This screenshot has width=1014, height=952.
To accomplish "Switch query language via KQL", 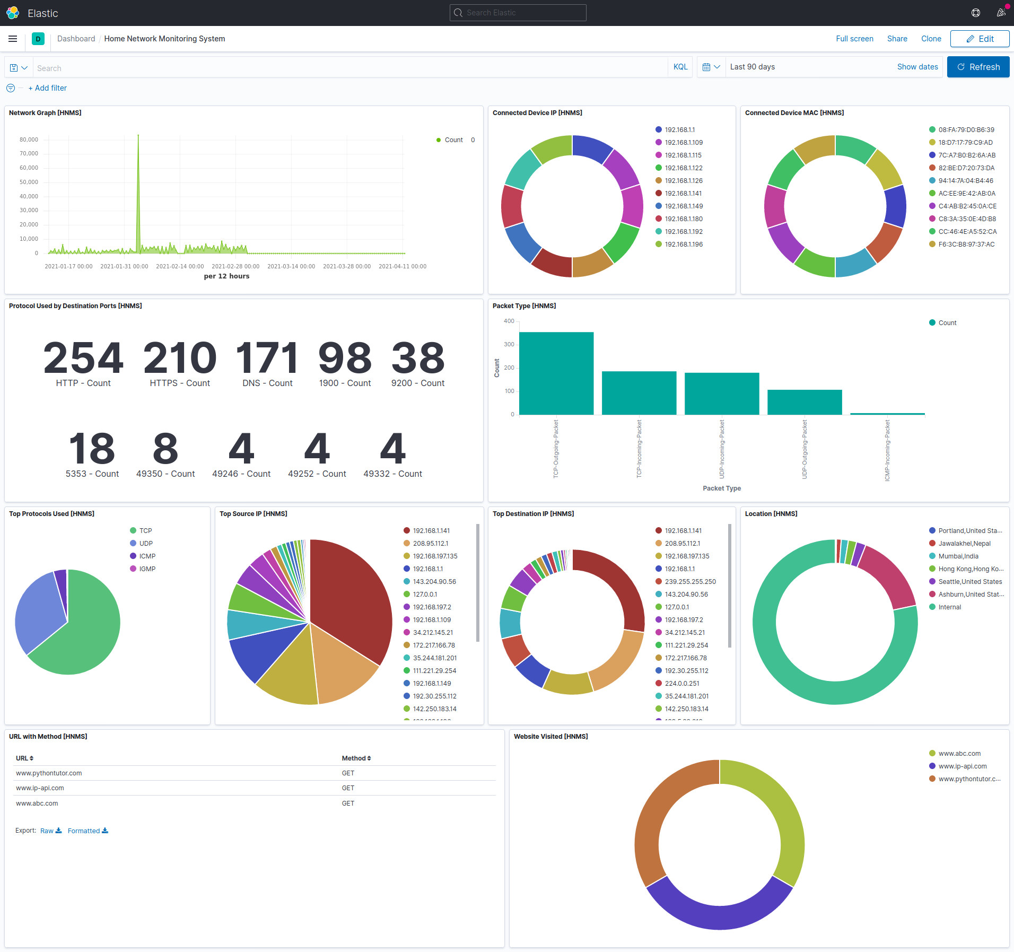I will coord(680,67).
